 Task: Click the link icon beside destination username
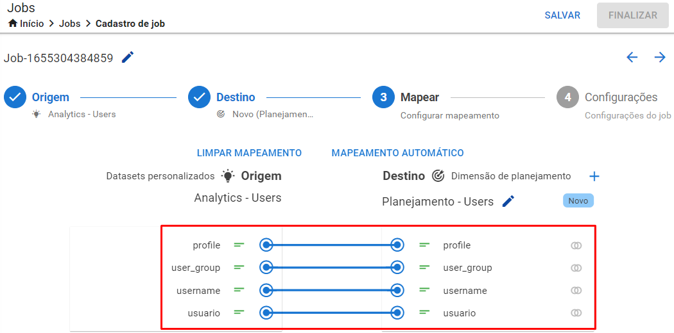pyautogui.click(x=576, y=291)
